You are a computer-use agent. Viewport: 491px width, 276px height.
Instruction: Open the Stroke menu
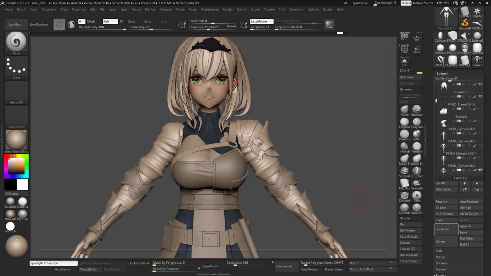(255, 9)
